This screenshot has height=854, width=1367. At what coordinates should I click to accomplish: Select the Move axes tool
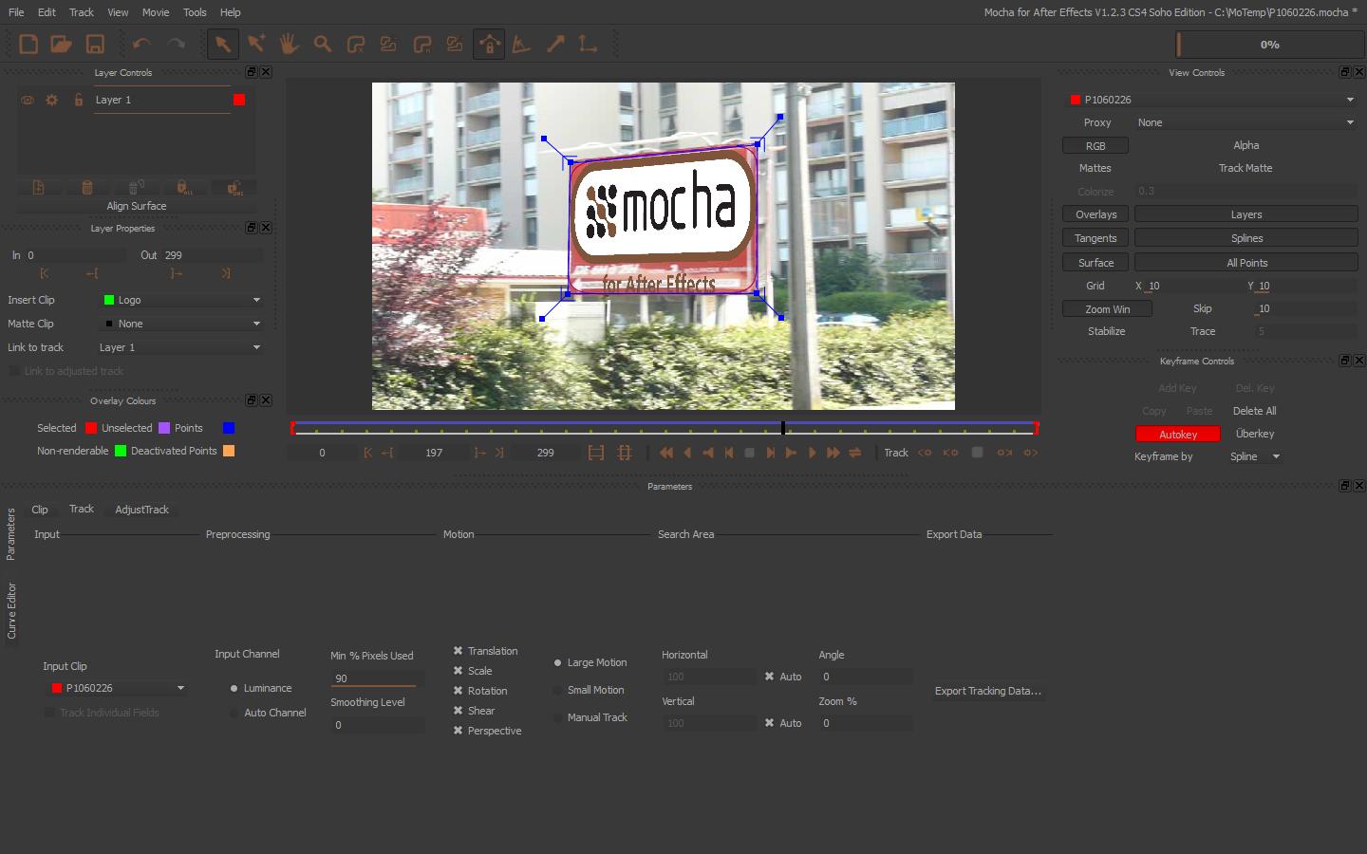pos(589,44)
